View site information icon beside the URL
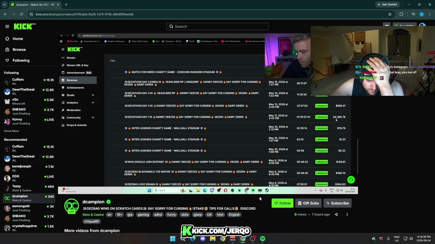 tap(31, 14)
